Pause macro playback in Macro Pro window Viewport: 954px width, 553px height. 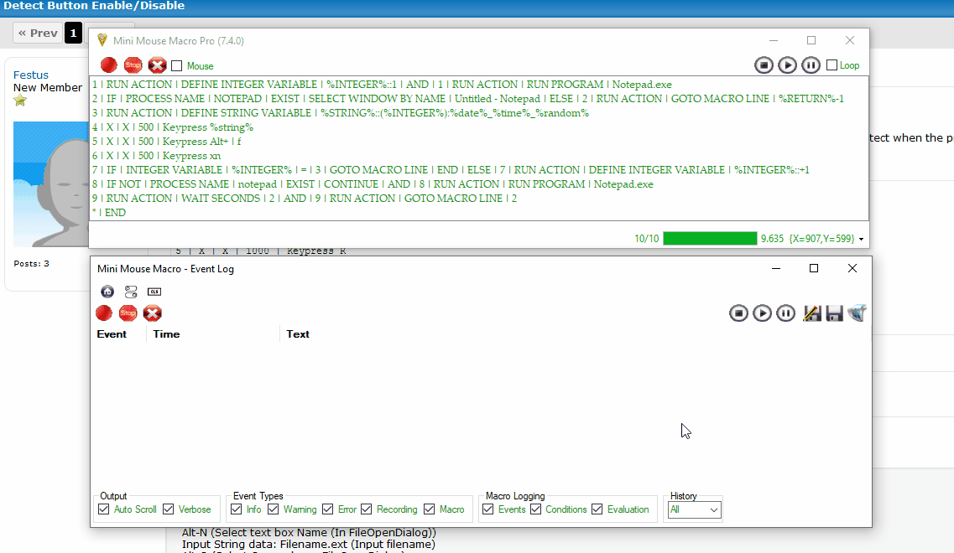click(811, 65)
